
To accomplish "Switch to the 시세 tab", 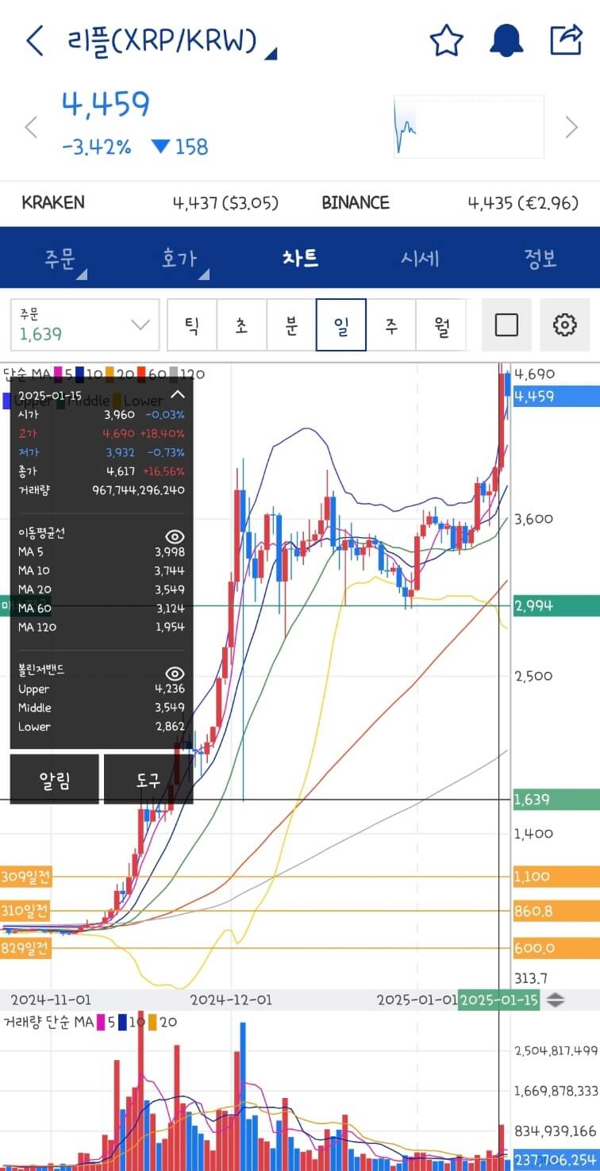I will tap(420, 259).
